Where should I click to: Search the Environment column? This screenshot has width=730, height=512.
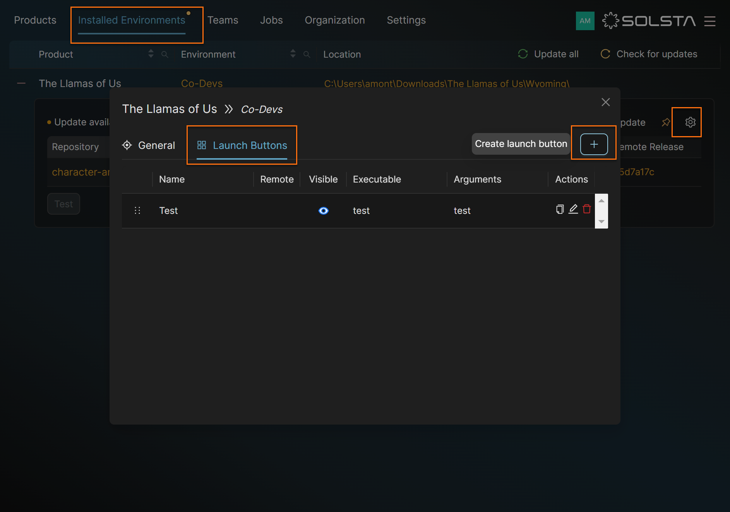coord(307,55)
